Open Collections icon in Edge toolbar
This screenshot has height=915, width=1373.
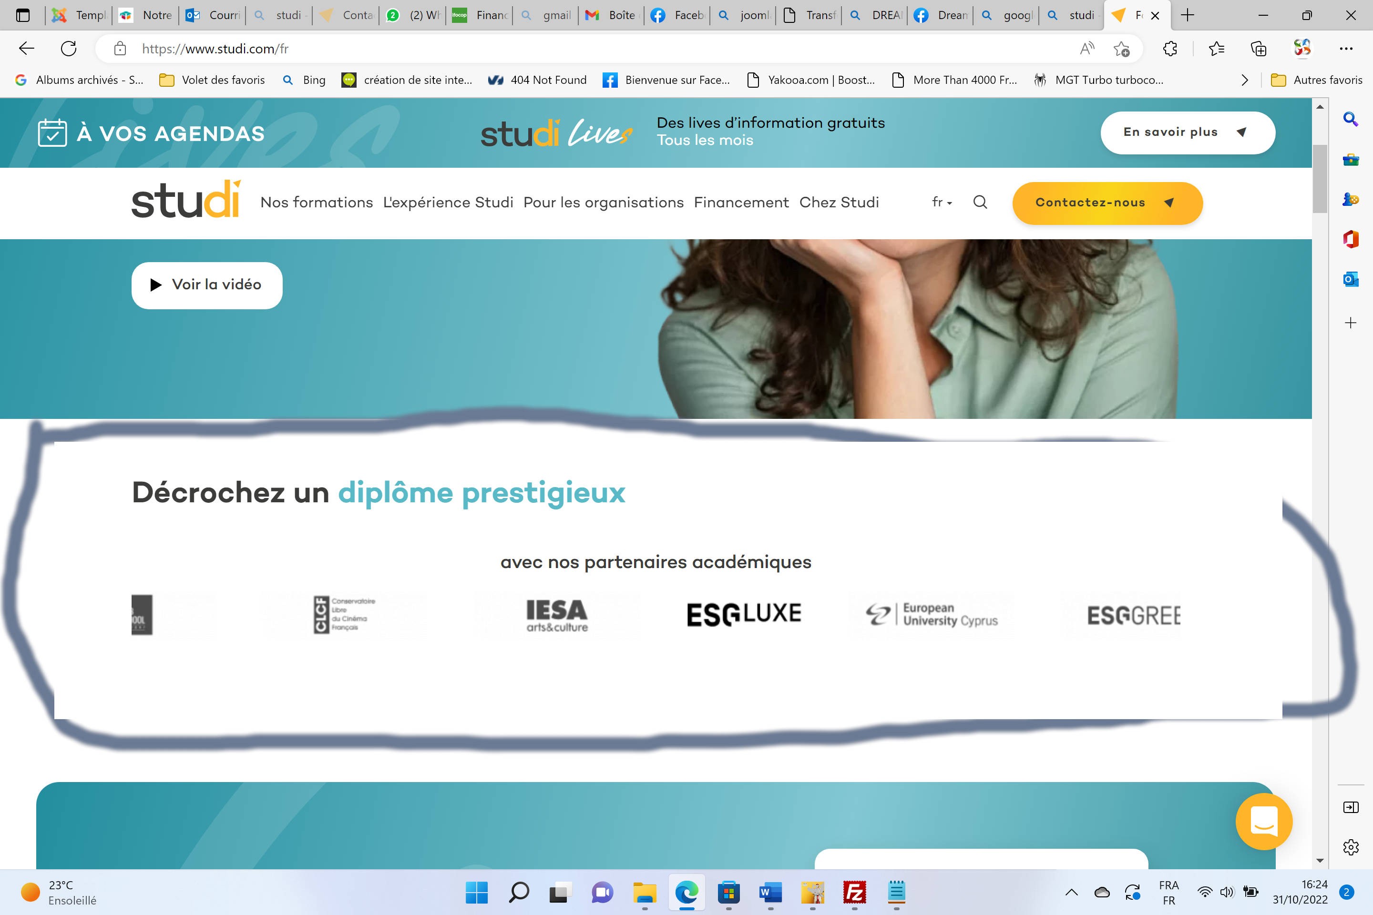coord(1259,49)
